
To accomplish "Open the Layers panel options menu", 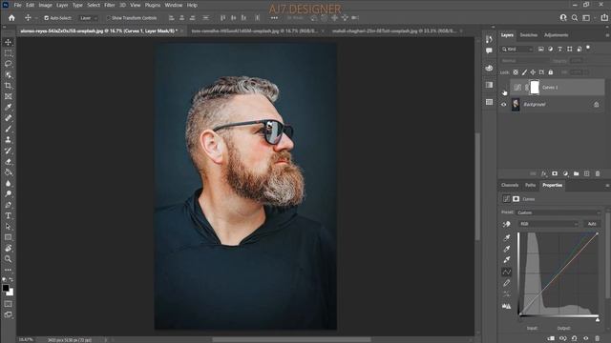I will tap(607, 35).
